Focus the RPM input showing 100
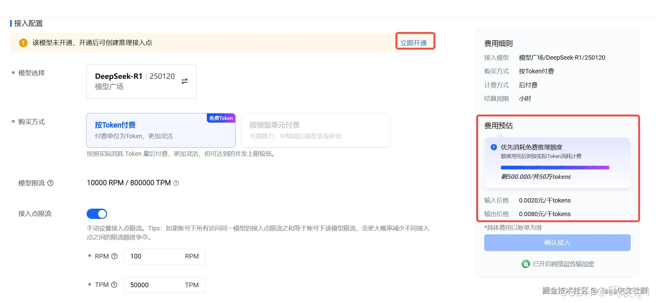 point(165,256)
